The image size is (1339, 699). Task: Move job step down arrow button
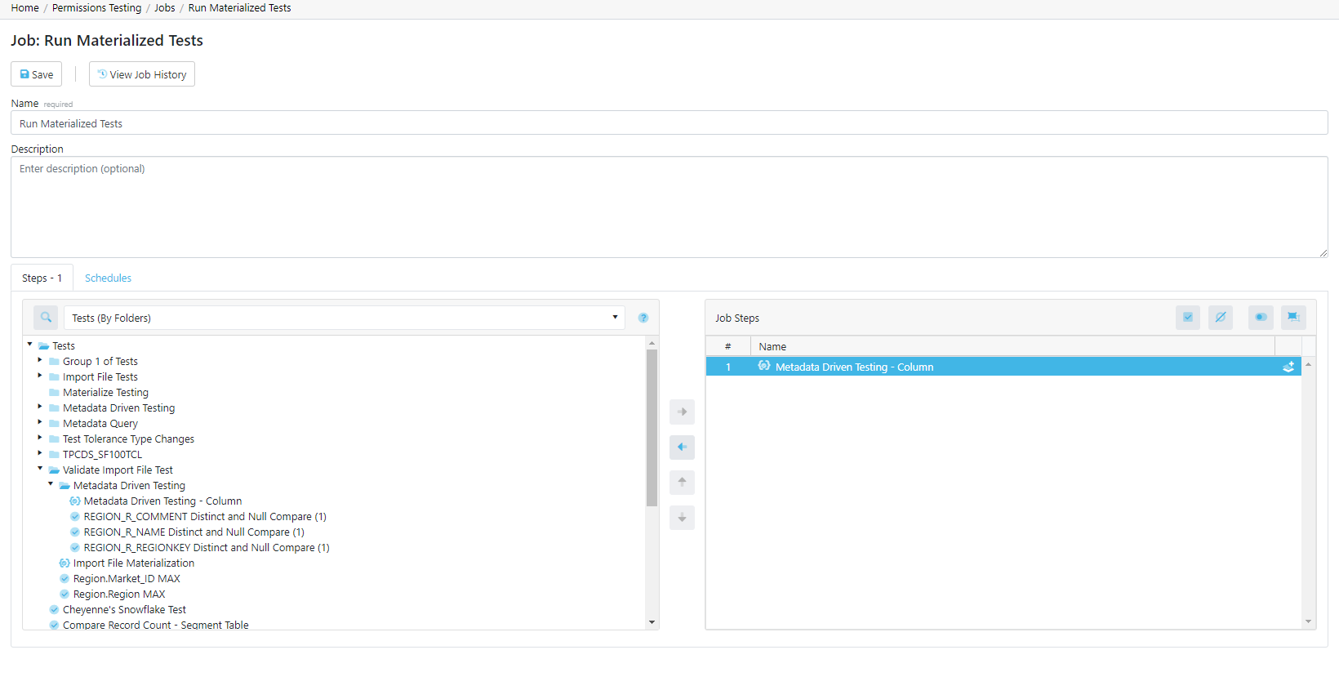point(682,517)
